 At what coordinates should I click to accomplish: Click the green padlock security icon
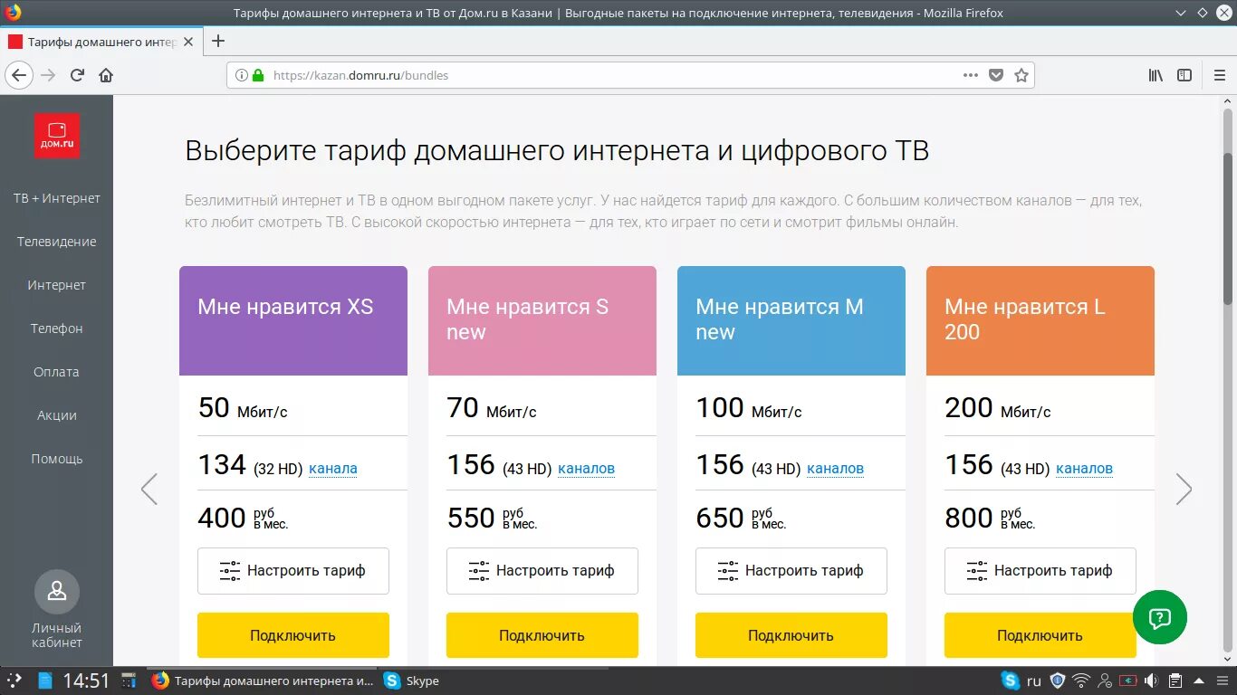(x=258, y=75)
